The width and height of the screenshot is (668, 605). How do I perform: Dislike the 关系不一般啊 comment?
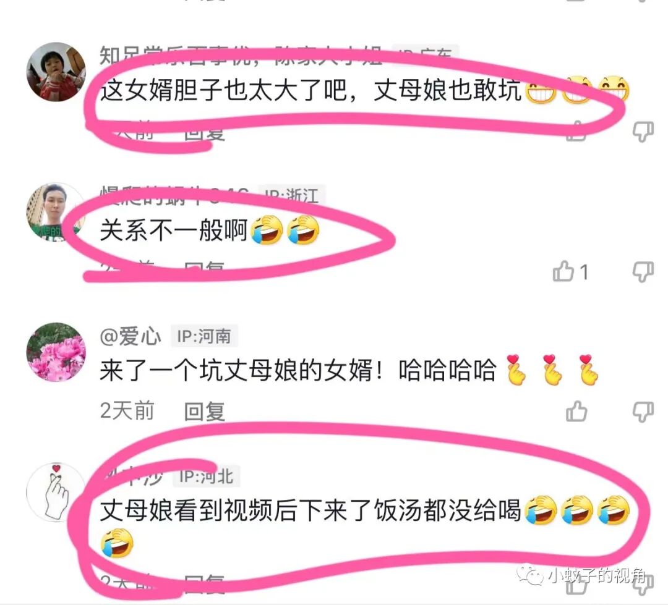[643, 272]
